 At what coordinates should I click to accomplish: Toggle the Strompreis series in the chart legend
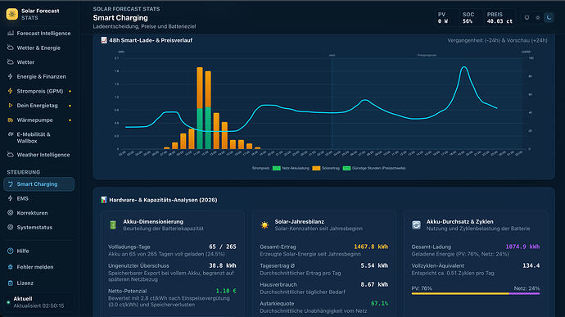point(260,168)
